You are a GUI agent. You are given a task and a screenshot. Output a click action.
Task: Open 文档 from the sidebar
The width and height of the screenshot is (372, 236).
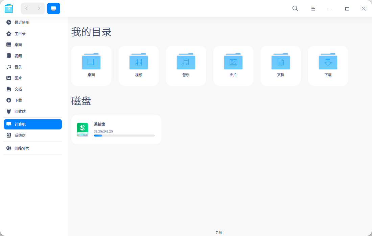[33, 89]
